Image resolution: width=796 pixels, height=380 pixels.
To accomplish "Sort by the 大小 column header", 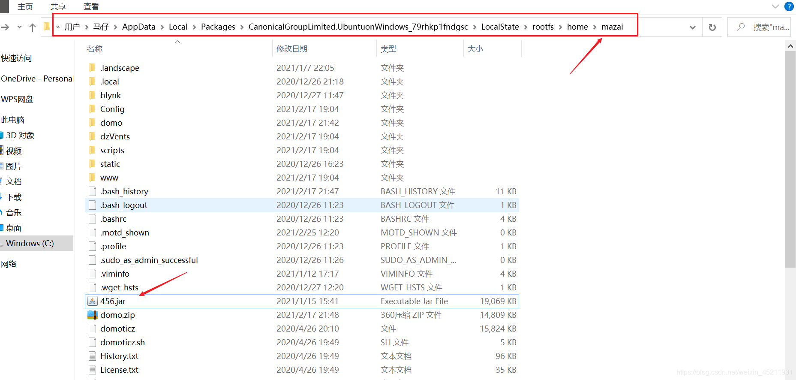I will tap(475, 49).
